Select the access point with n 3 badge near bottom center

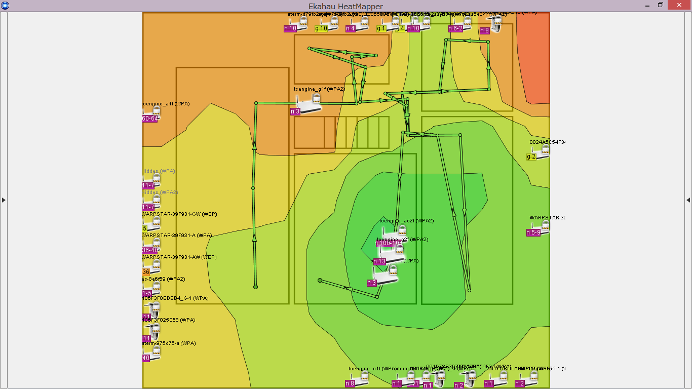click(386, 276)
